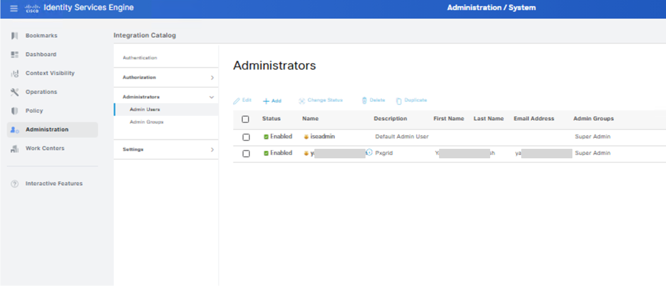Click the Bookmarks sidebar icon
The width and height of the screenshot is (666, 286).
click(15, 35)
